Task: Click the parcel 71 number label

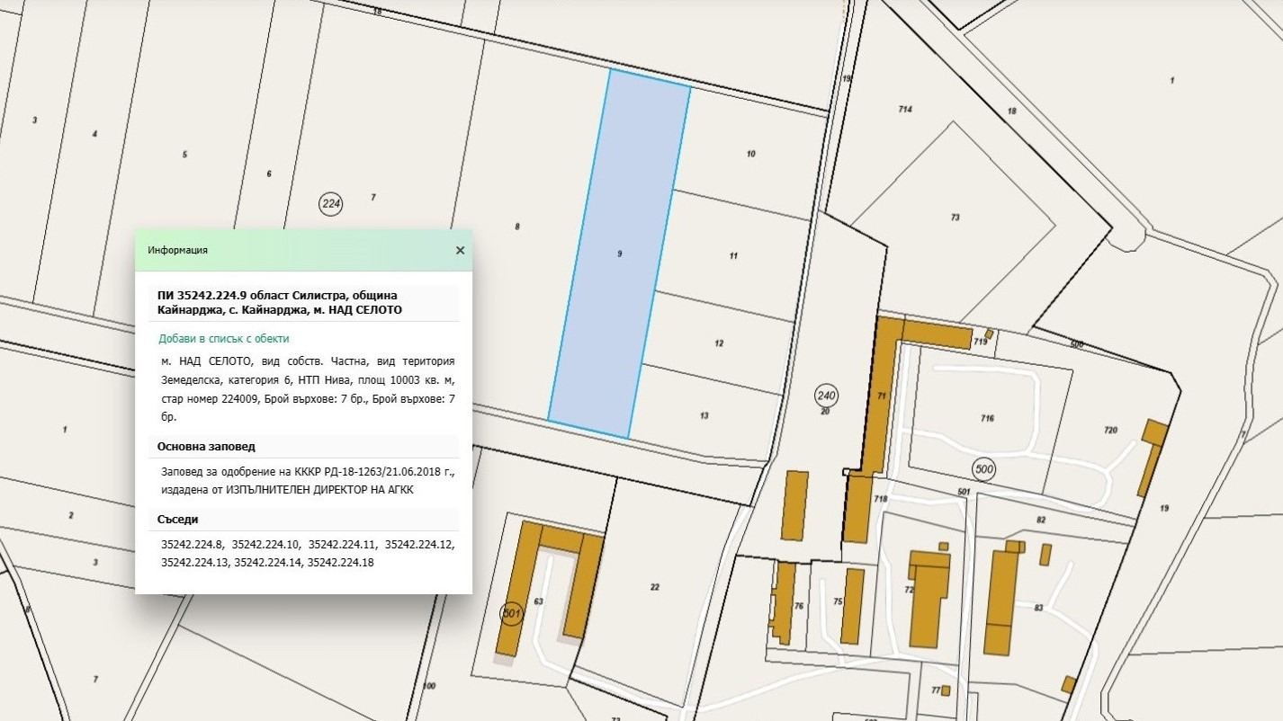Action: (x=882, y=395)
